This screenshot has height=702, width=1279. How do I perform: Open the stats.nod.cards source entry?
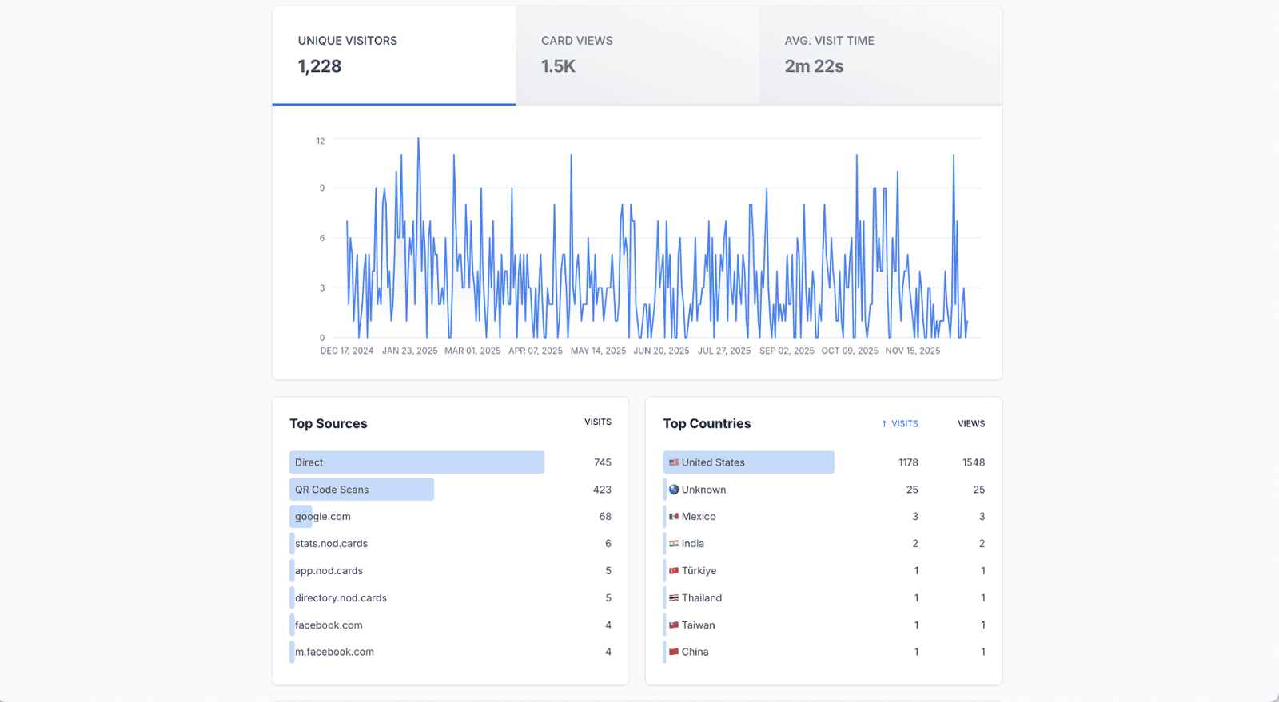click(x=331, y=544)
